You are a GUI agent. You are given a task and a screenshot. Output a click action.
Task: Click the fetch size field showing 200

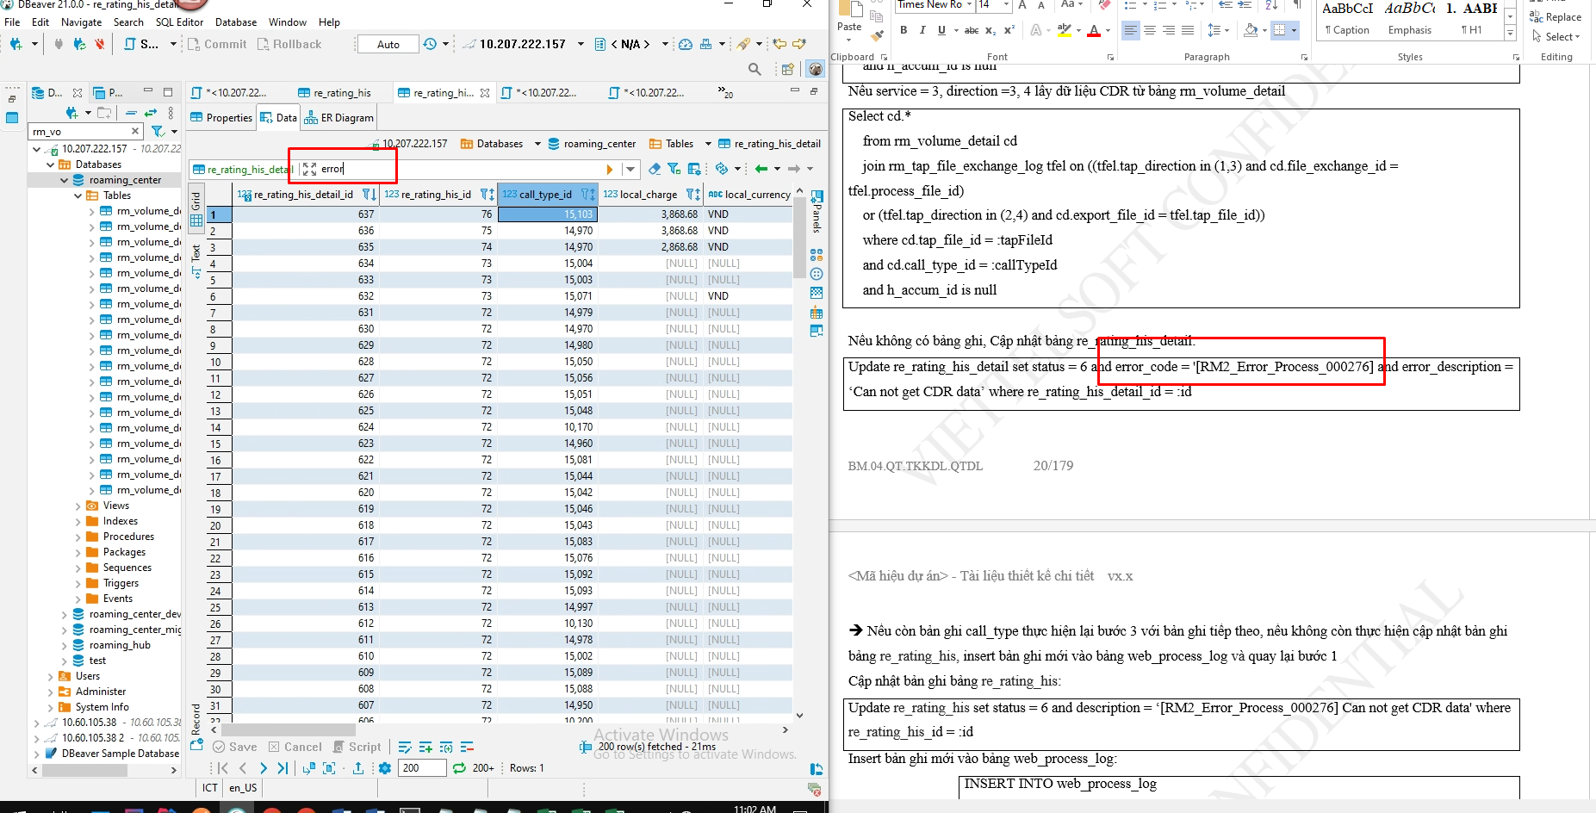[x=421, y=768]
